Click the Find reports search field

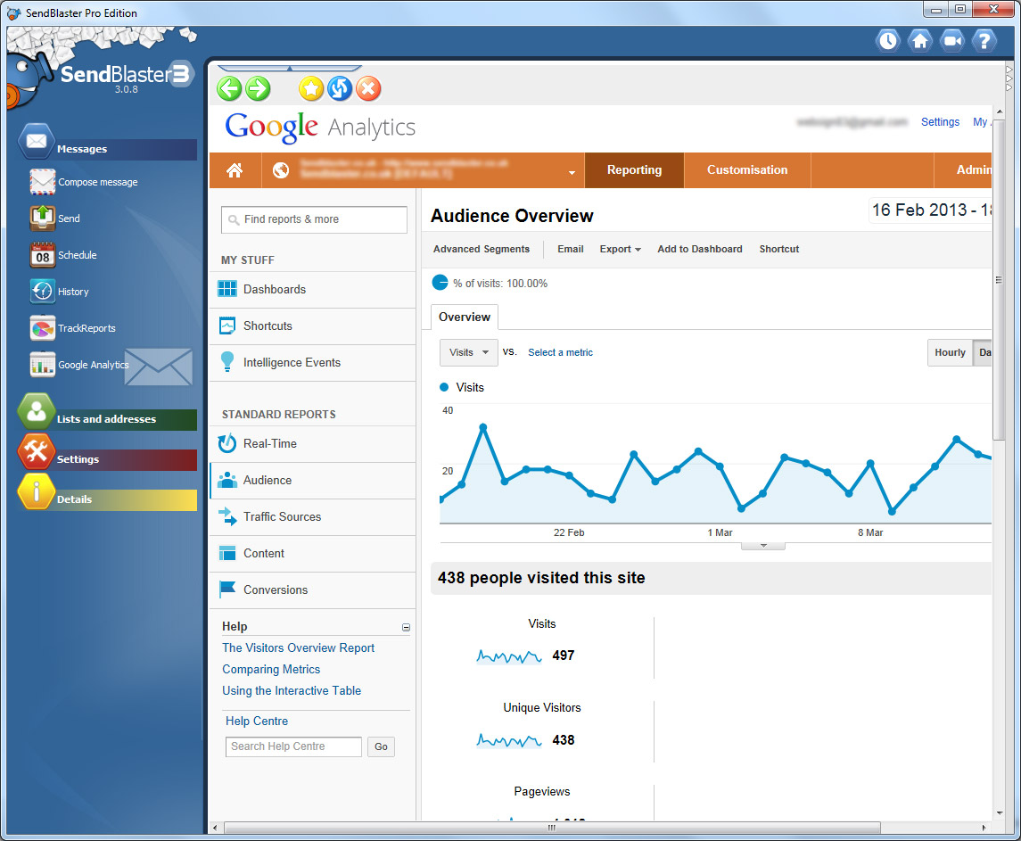coord(314,219)
